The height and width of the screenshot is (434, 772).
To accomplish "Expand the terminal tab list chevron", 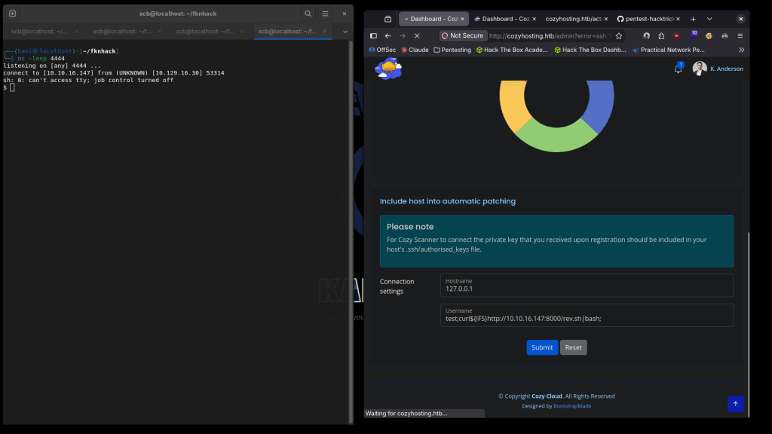I will [345, 32].
